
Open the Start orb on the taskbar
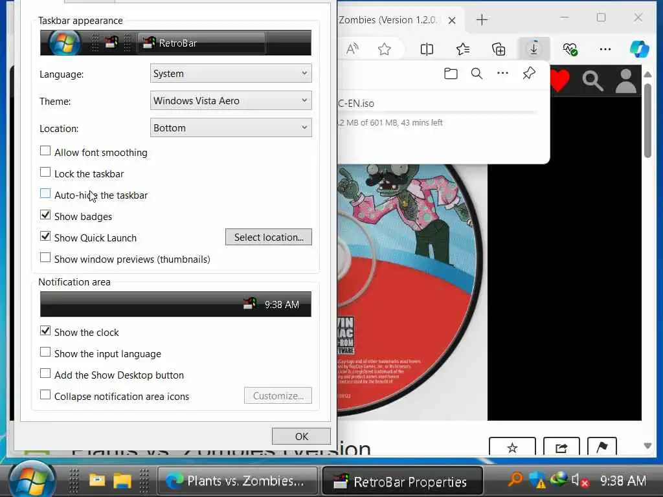coord(32,480)
